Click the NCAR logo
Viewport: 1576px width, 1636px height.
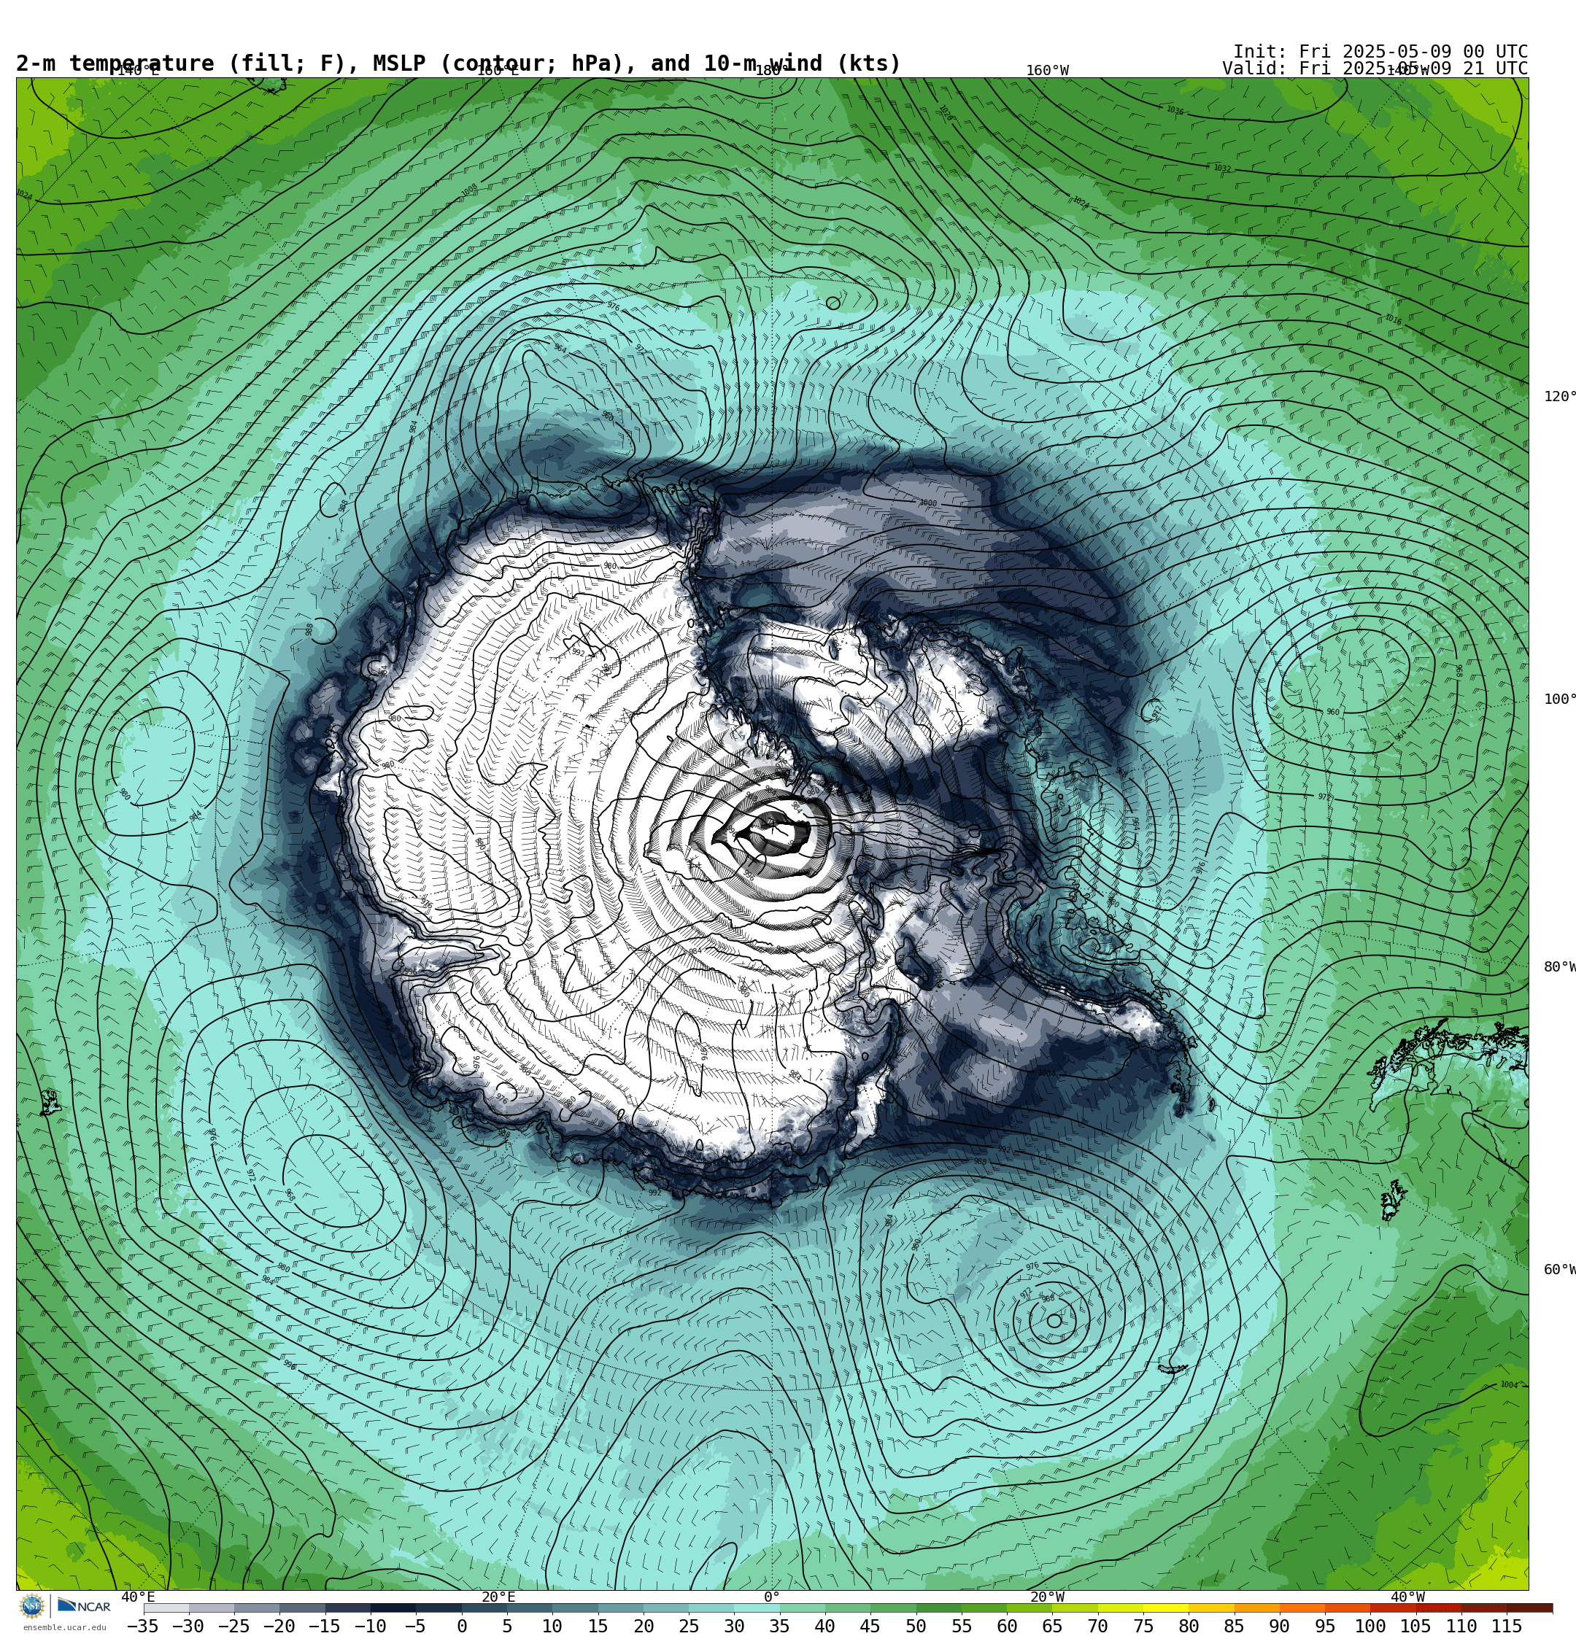(83, 1606)
